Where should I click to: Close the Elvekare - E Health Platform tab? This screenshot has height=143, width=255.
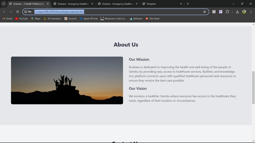(48, 4)
